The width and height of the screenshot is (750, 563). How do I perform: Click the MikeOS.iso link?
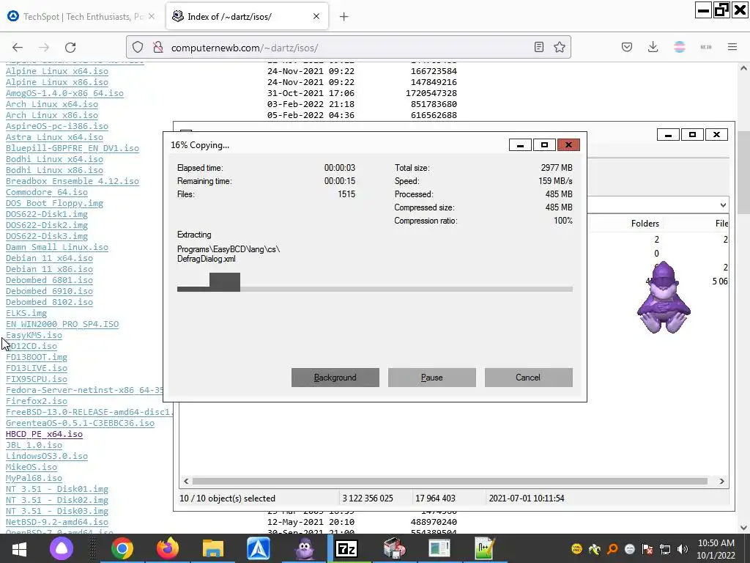click(31, 468)
